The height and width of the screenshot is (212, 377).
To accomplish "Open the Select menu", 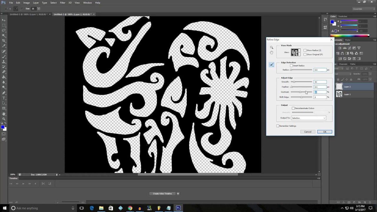I will point(53,3).
